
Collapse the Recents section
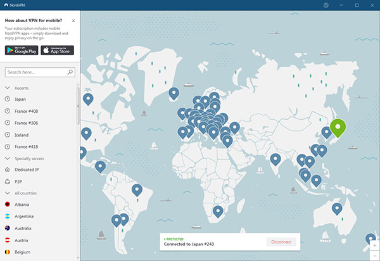[x=8, y=87]
